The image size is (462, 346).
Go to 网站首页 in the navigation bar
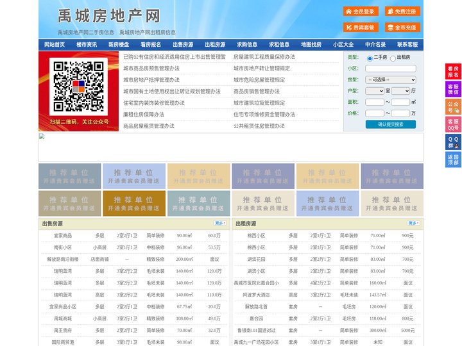55,45
